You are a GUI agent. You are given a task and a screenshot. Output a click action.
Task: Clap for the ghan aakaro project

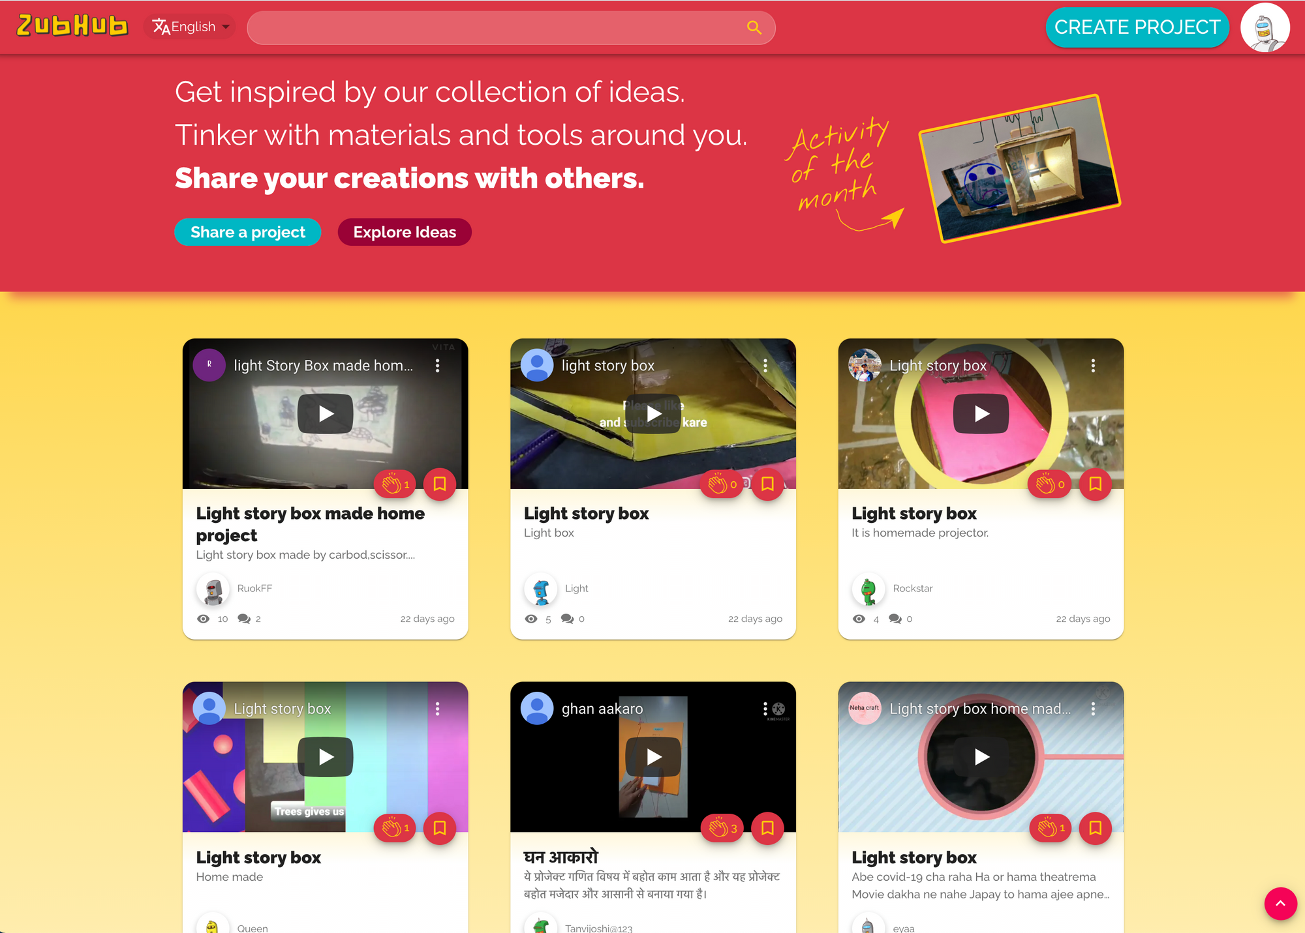coord(723,828)
